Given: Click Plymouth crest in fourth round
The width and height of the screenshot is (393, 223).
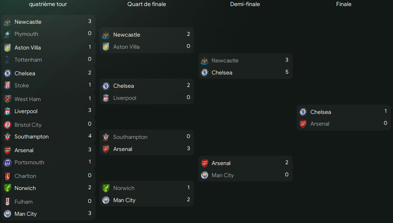Looking at the screenshot, I should (7, 34).
